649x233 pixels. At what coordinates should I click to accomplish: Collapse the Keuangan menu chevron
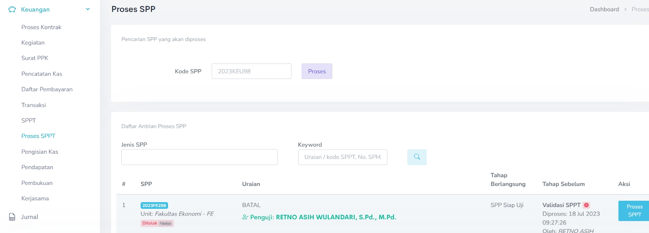point(88,9)
